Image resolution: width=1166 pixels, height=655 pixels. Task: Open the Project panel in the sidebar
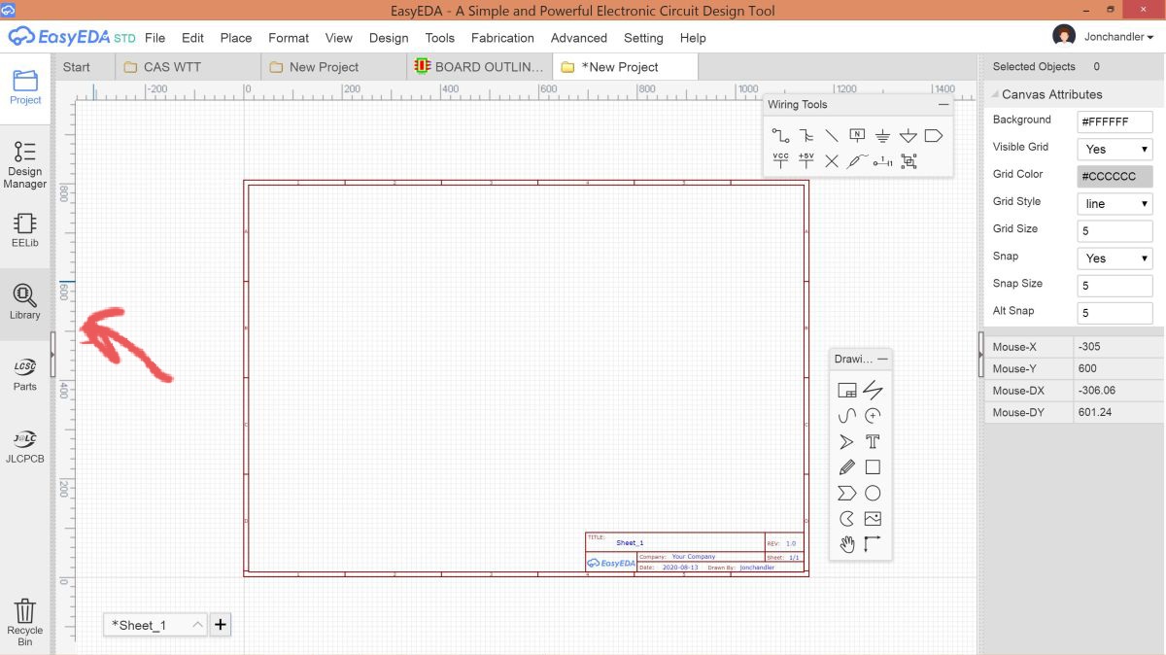[x=25, y=87]
